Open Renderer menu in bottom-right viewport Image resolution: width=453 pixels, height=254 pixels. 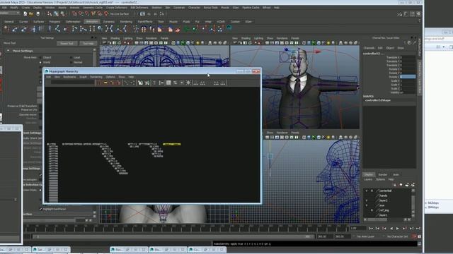coord(282,133)
